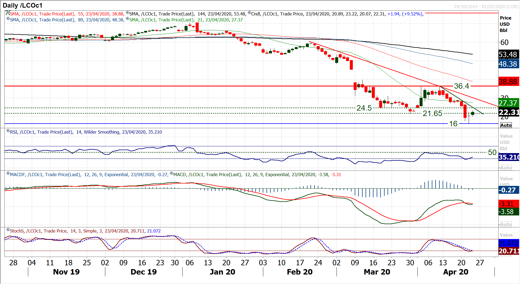Viewport: 520px width, 284px height.
Task: Click the MACD 12, 26, 9 legend text
Action: coord(257,175)
